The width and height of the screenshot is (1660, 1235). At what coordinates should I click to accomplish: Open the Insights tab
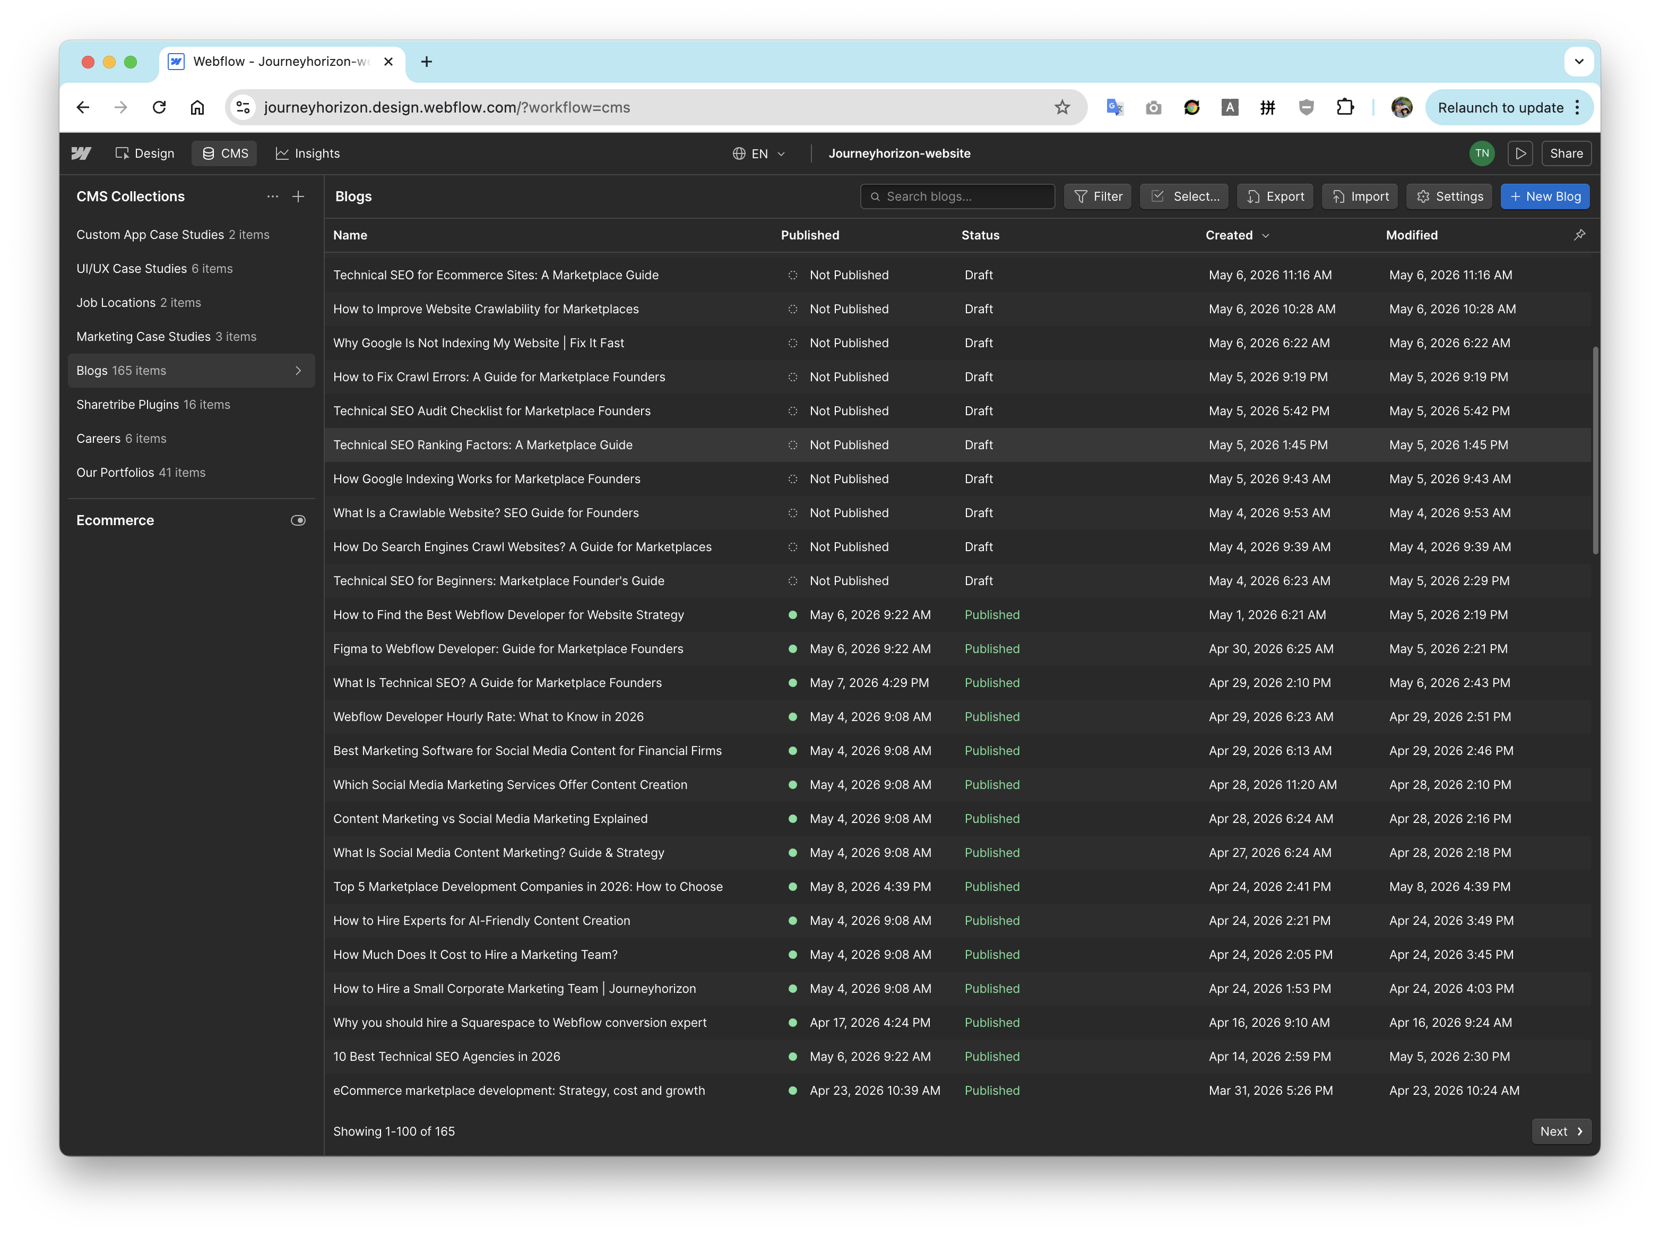tap(308, 153)
